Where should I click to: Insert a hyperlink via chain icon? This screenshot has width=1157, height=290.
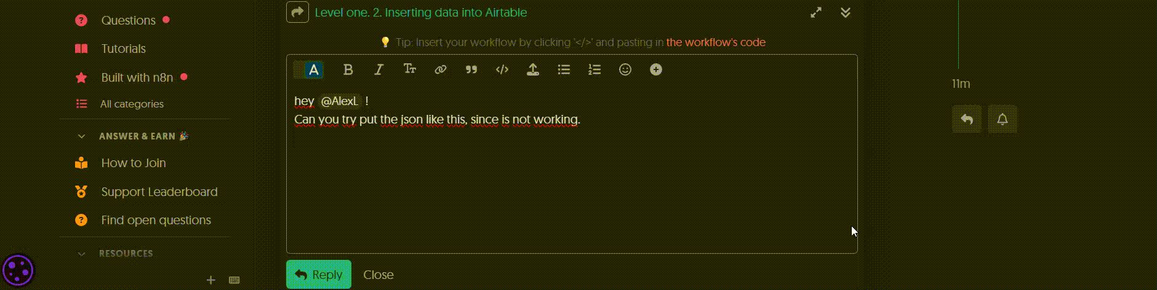pyautogui.click(x=440, y=70)
